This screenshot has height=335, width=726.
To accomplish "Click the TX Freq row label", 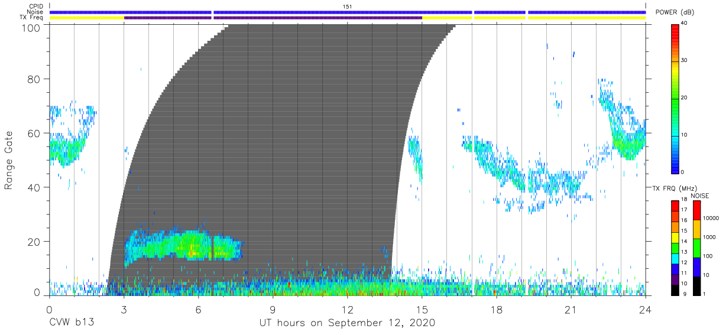I will (30, 18).
